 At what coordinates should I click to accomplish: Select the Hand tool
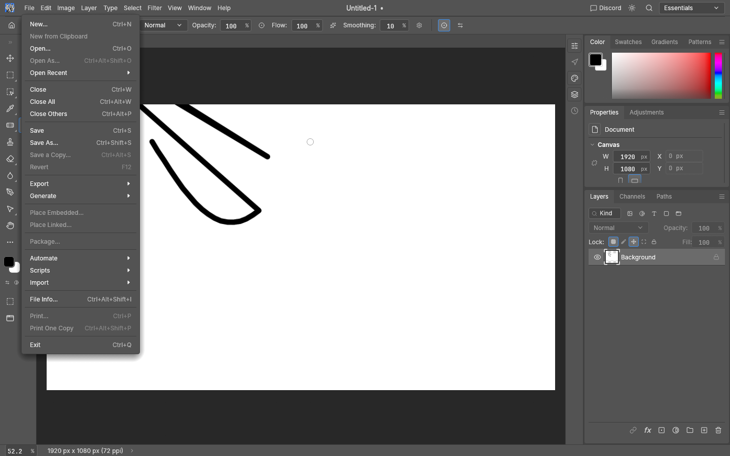tap(10, 225)
